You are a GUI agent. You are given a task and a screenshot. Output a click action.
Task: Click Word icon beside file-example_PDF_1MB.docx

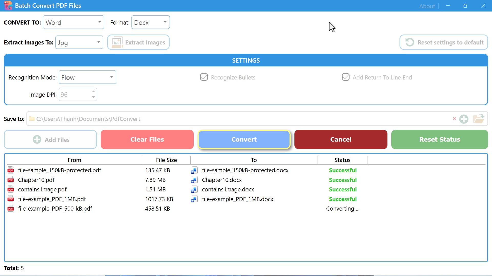pos(194,199)
